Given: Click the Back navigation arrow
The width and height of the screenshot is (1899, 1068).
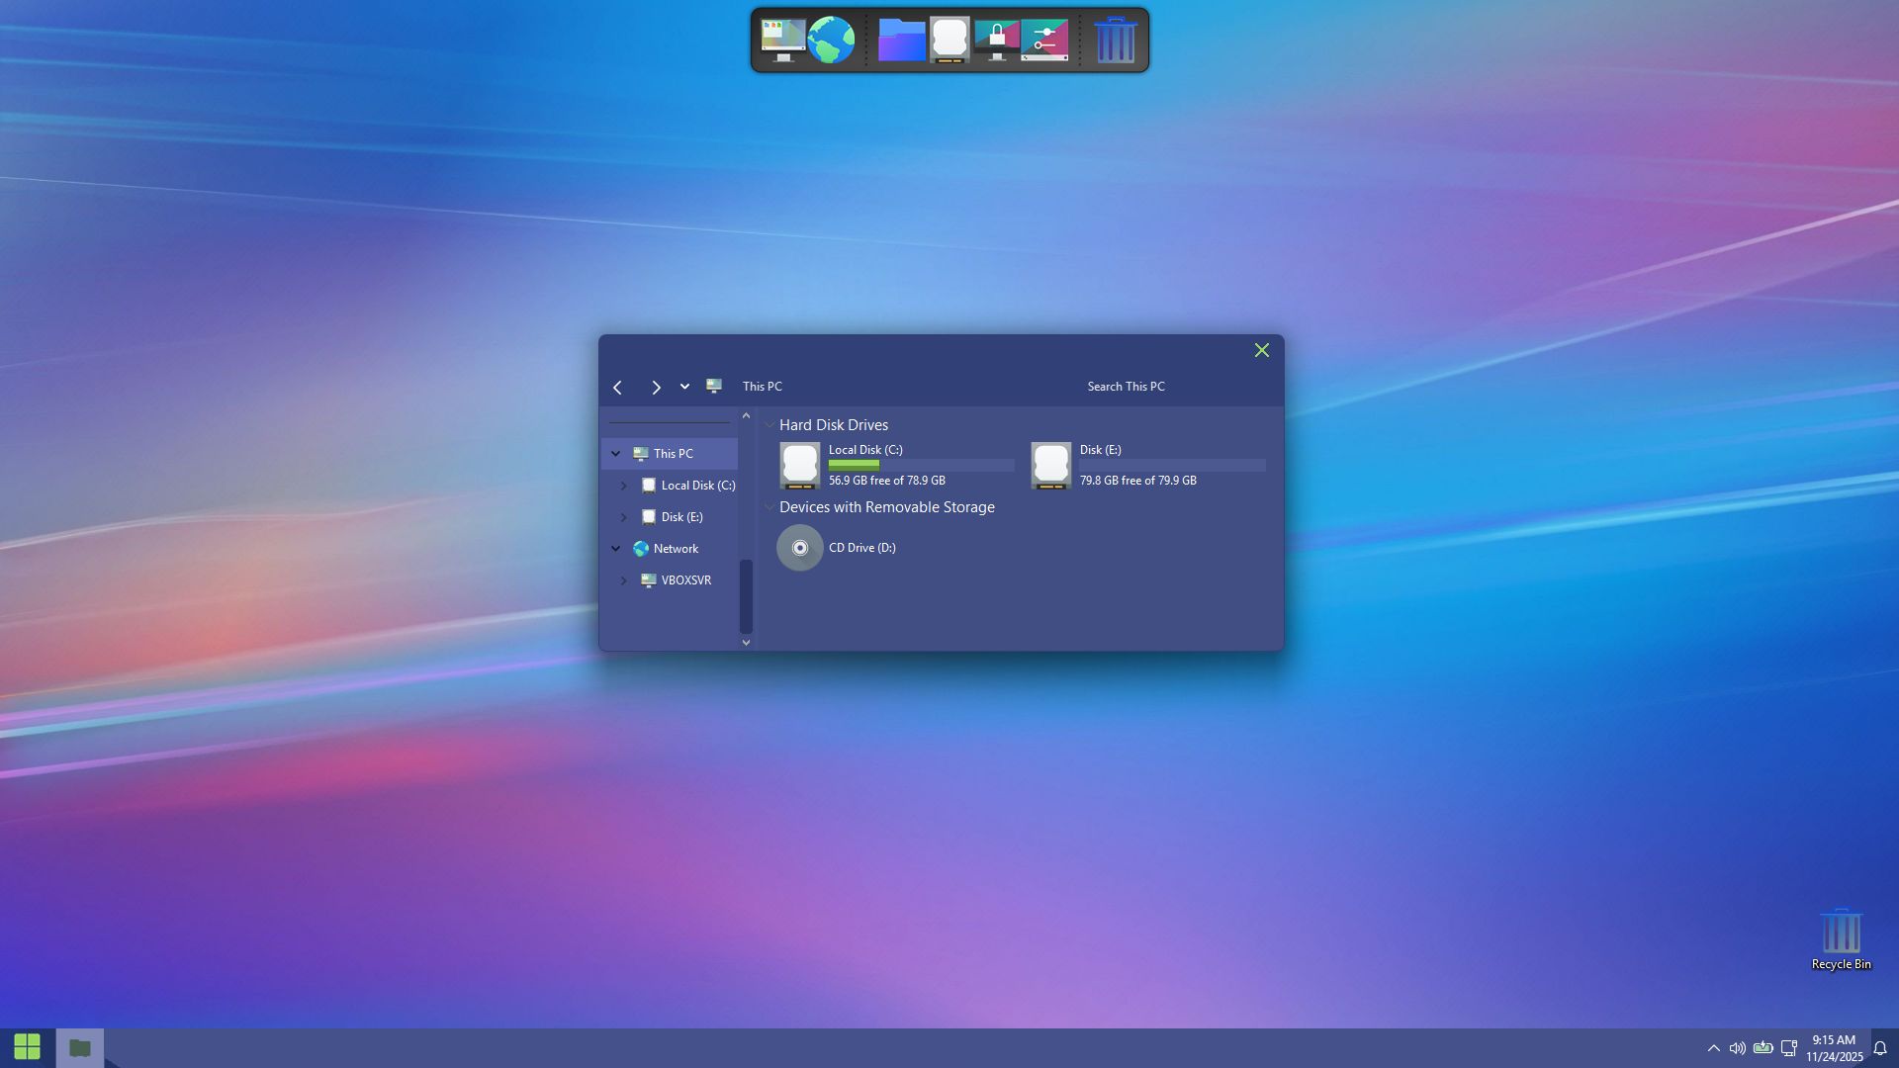Looking at the screenshot, I should click(x=618, y=388).
